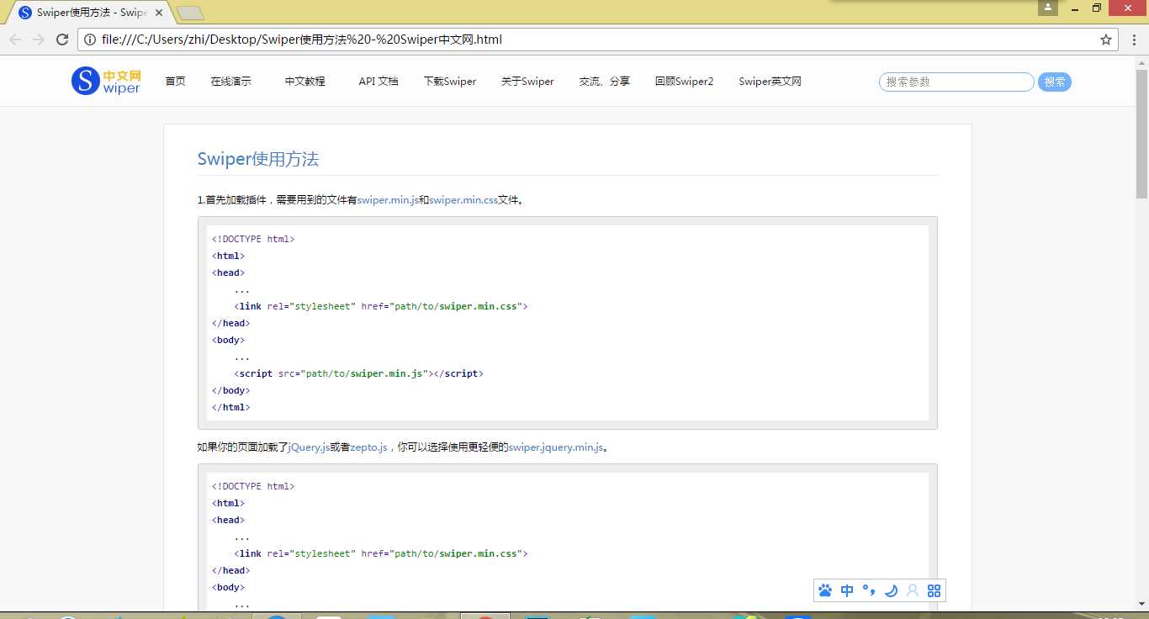The image size is (1149, 619).
Task: Open the 在线演示 navigation menu
Action: click(231, 82)
